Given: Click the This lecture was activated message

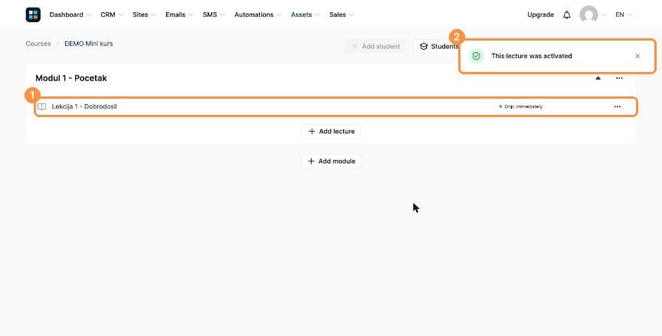Looking at the screenshot, I should point(532,56).
